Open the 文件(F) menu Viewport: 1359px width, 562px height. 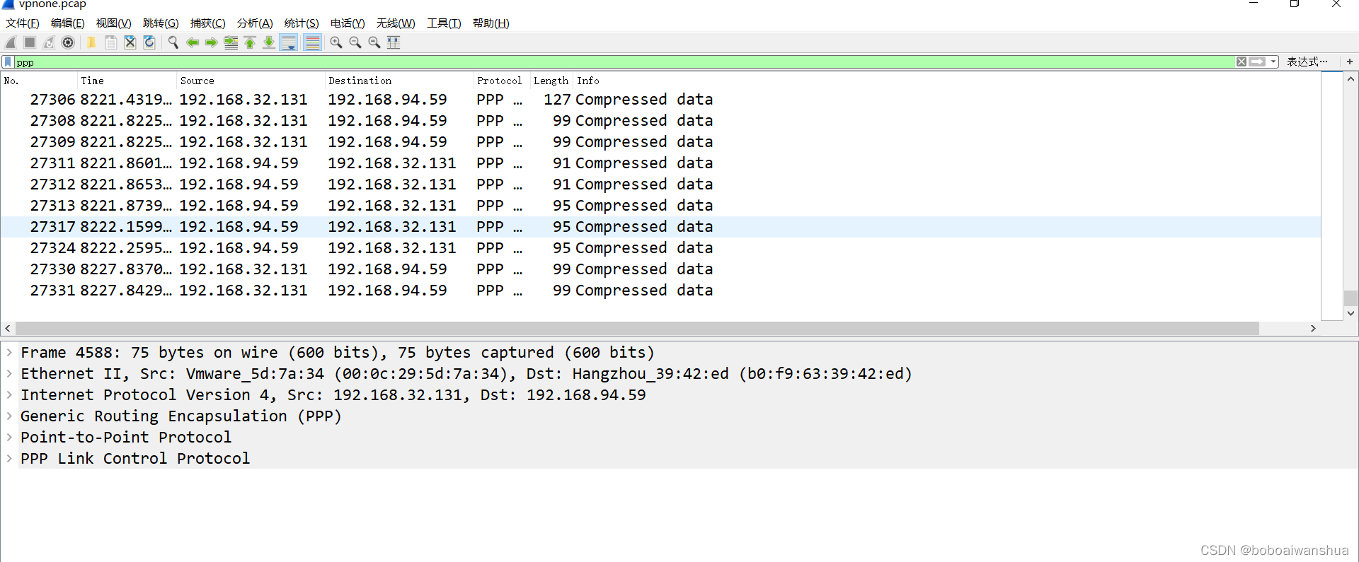23,23
